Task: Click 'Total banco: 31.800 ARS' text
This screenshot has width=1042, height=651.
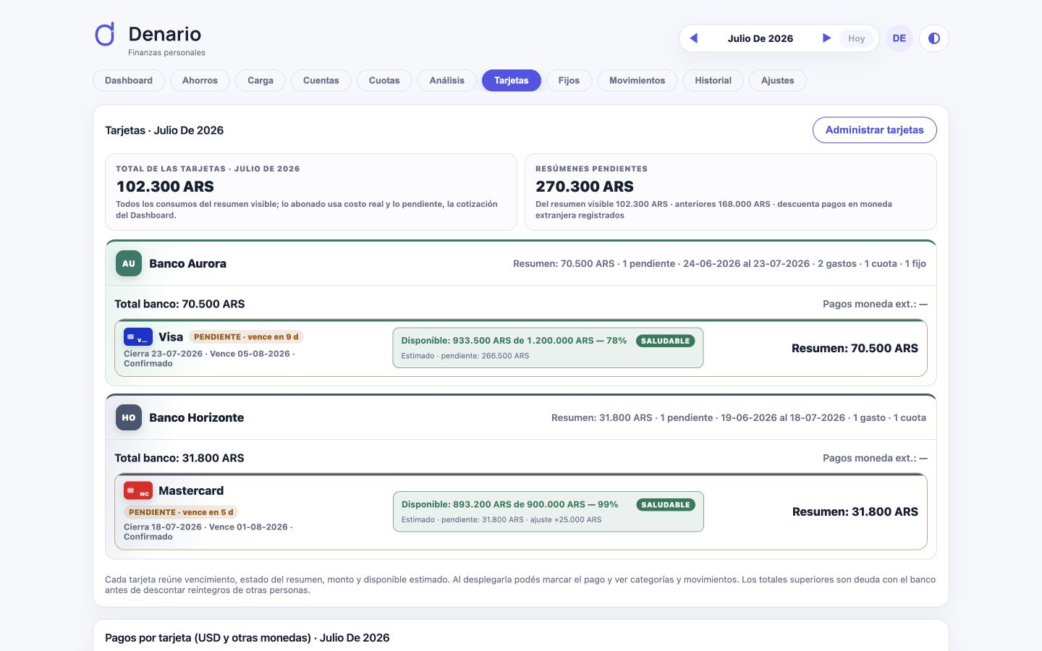Action: coord(179,458)
